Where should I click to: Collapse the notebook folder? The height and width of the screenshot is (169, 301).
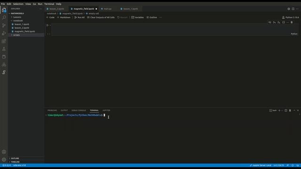click(x=18, y=21)
